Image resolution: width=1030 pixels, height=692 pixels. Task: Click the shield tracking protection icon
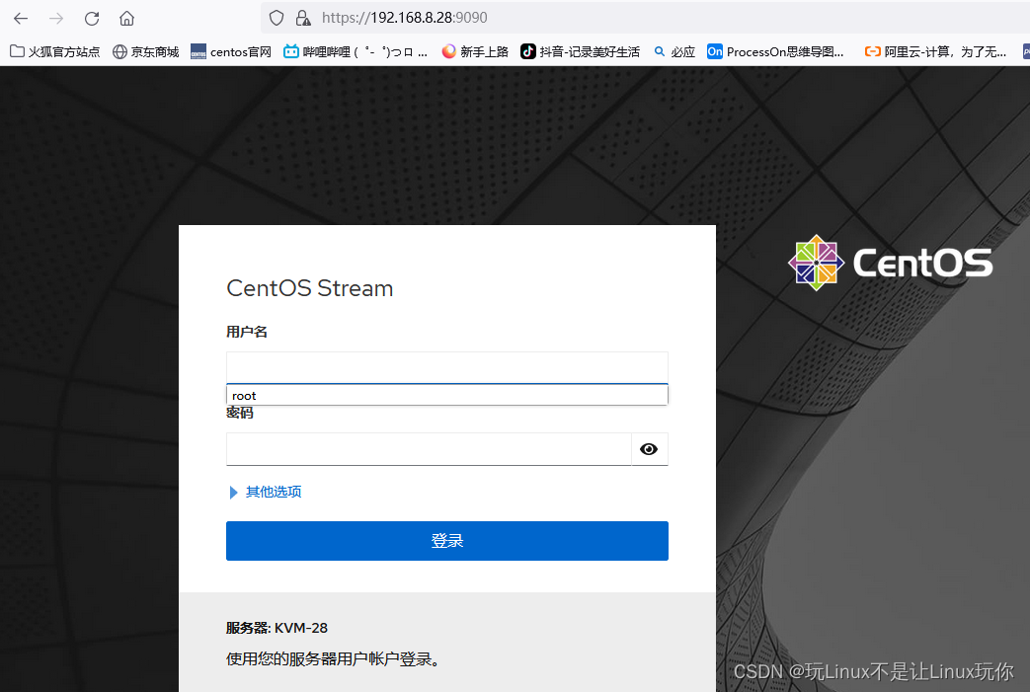[x=277, y=18]
